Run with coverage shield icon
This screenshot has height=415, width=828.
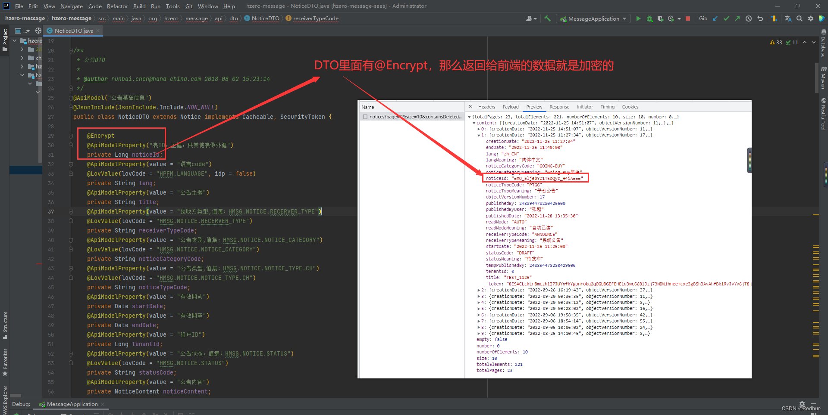tap(660, 19)
